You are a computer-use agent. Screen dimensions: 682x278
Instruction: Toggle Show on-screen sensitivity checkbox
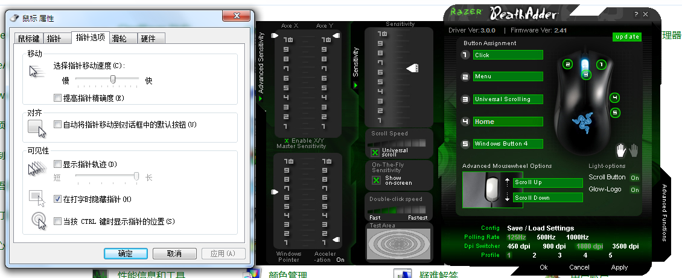pos(376,180)
